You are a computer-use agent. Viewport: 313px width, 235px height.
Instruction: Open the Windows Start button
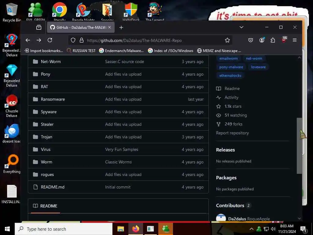tap(7, 229)
